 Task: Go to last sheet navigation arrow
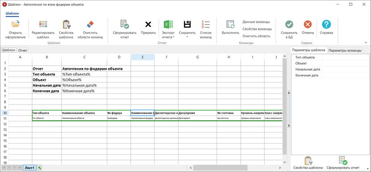point(20,168)
